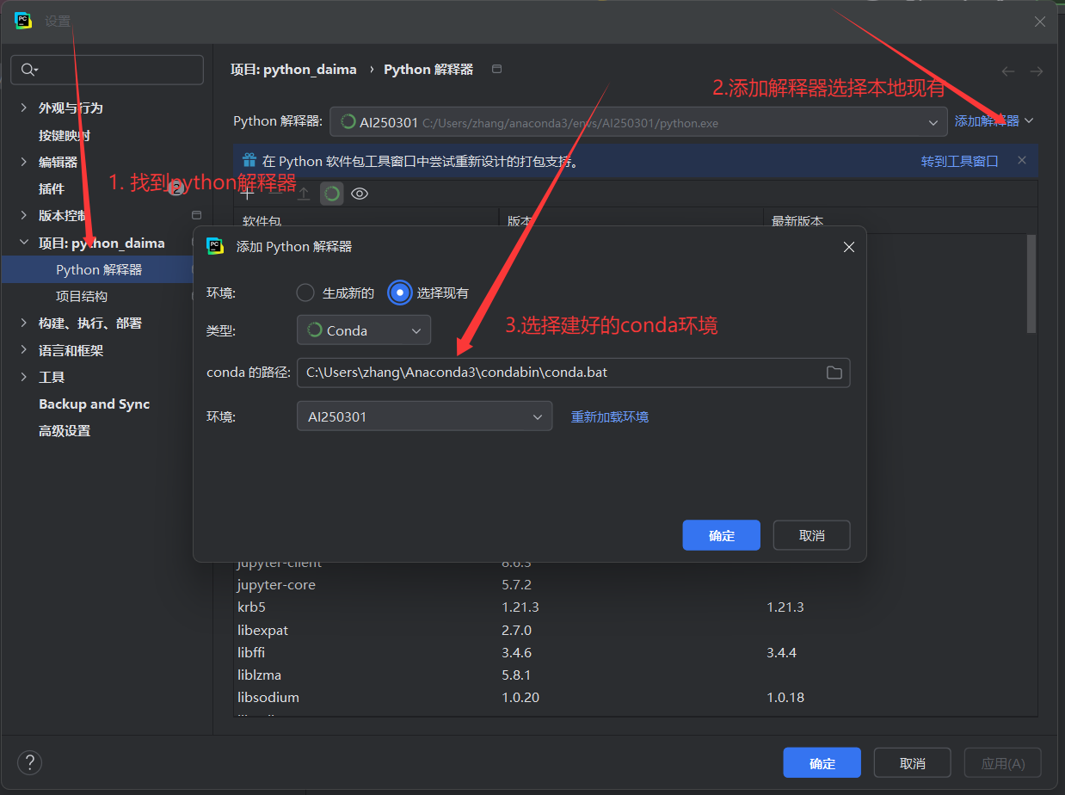Click the PyCharm logo in settings title bar
The image size is (1065, 795).
[x=23, y=22]
